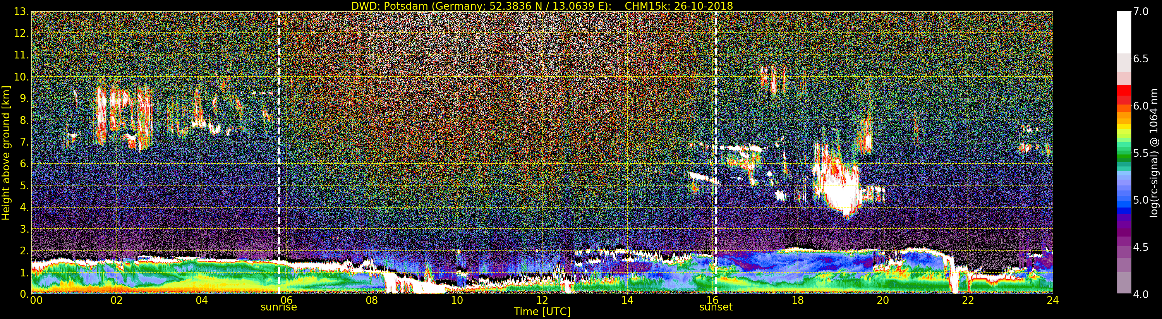This screenshot has height=319, width=1162.
Task: Select the 'Height above ground [km]' axis label
Action: (6, 153)
